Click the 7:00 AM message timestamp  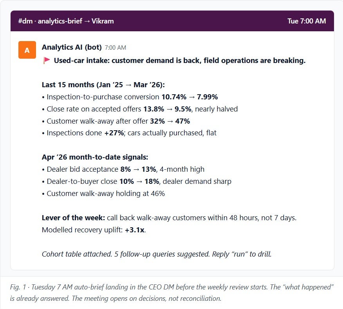point(116,48)
